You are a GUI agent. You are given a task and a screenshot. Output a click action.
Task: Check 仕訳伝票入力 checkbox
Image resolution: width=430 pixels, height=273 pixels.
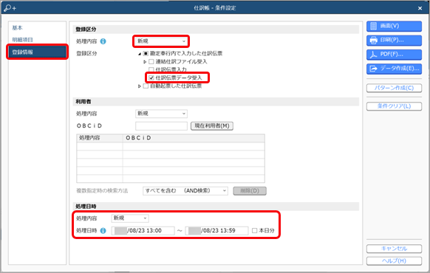[151, 70]
